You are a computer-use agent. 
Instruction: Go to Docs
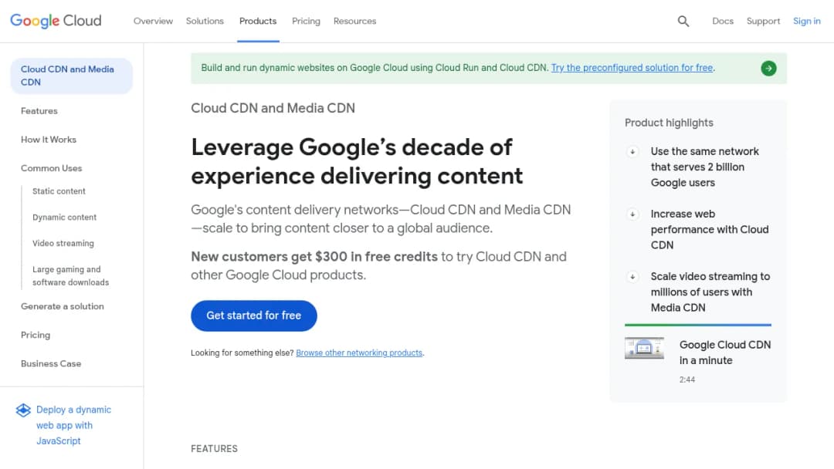point(722,22)
